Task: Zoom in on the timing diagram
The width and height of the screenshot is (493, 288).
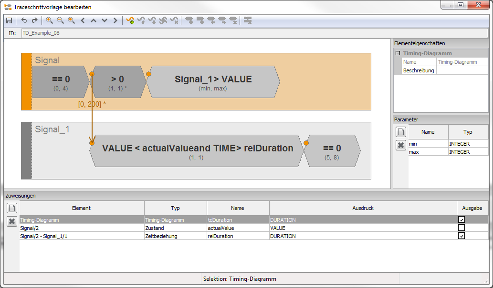Action: [49, 20]
